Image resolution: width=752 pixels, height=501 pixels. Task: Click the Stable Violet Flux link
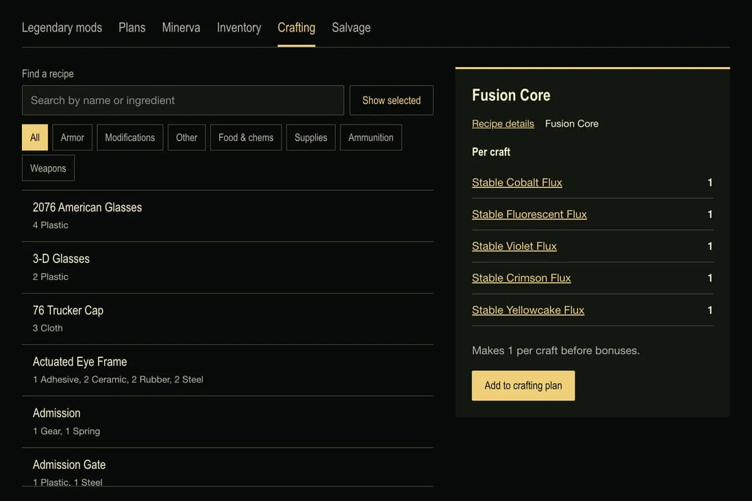click(514, 246)
